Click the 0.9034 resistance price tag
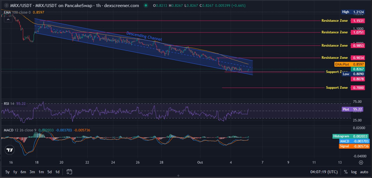Viewport: 372px width, 178px height. 358,58
